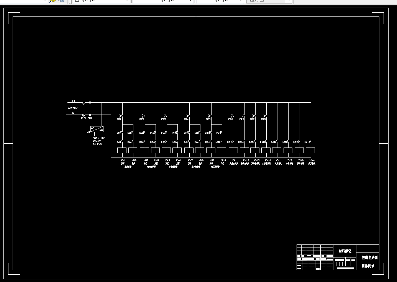The height and width of the screenshot is (282, 397).
Task: Select the KA6 contact label
Action: (x=174, y=142)
